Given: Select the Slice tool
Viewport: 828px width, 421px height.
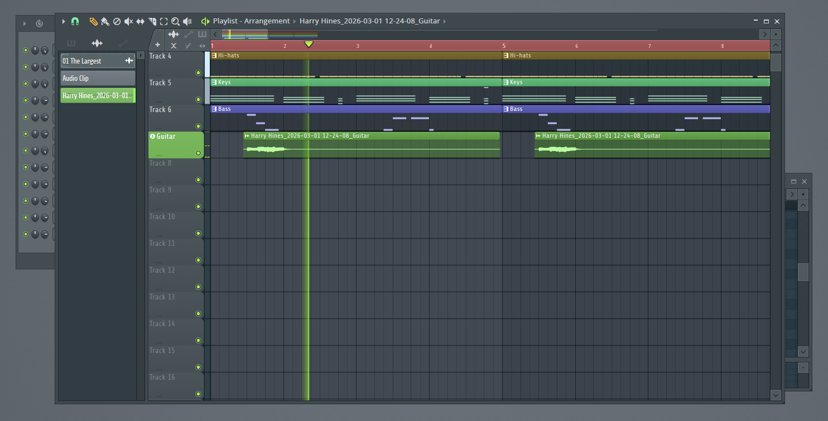Looking at the screenshot, I should point(152,21).
